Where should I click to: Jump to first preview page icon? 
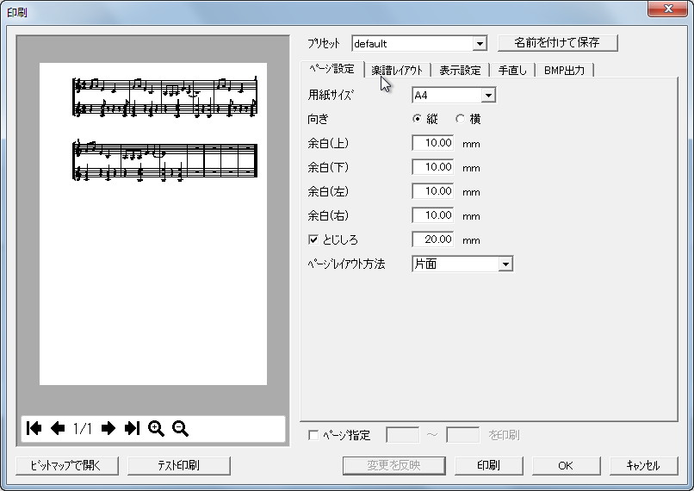(x=34, y=428)
